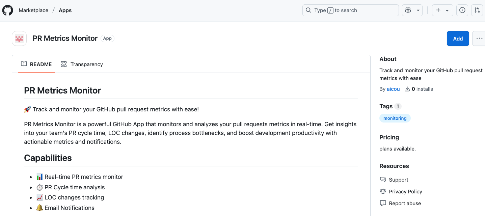485x216 pixels.
Task: Click the bar chart emoji bullet
Action: (x=39, y=177)
